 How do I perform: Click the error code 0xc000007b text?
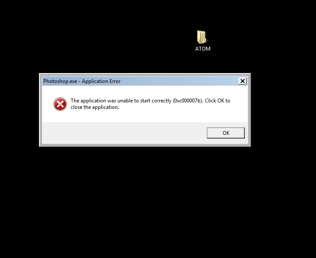(x=188, y=101)
